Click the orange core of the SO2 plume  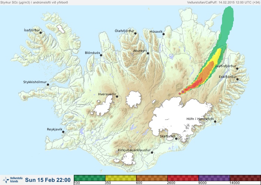[x=207, y=72]
